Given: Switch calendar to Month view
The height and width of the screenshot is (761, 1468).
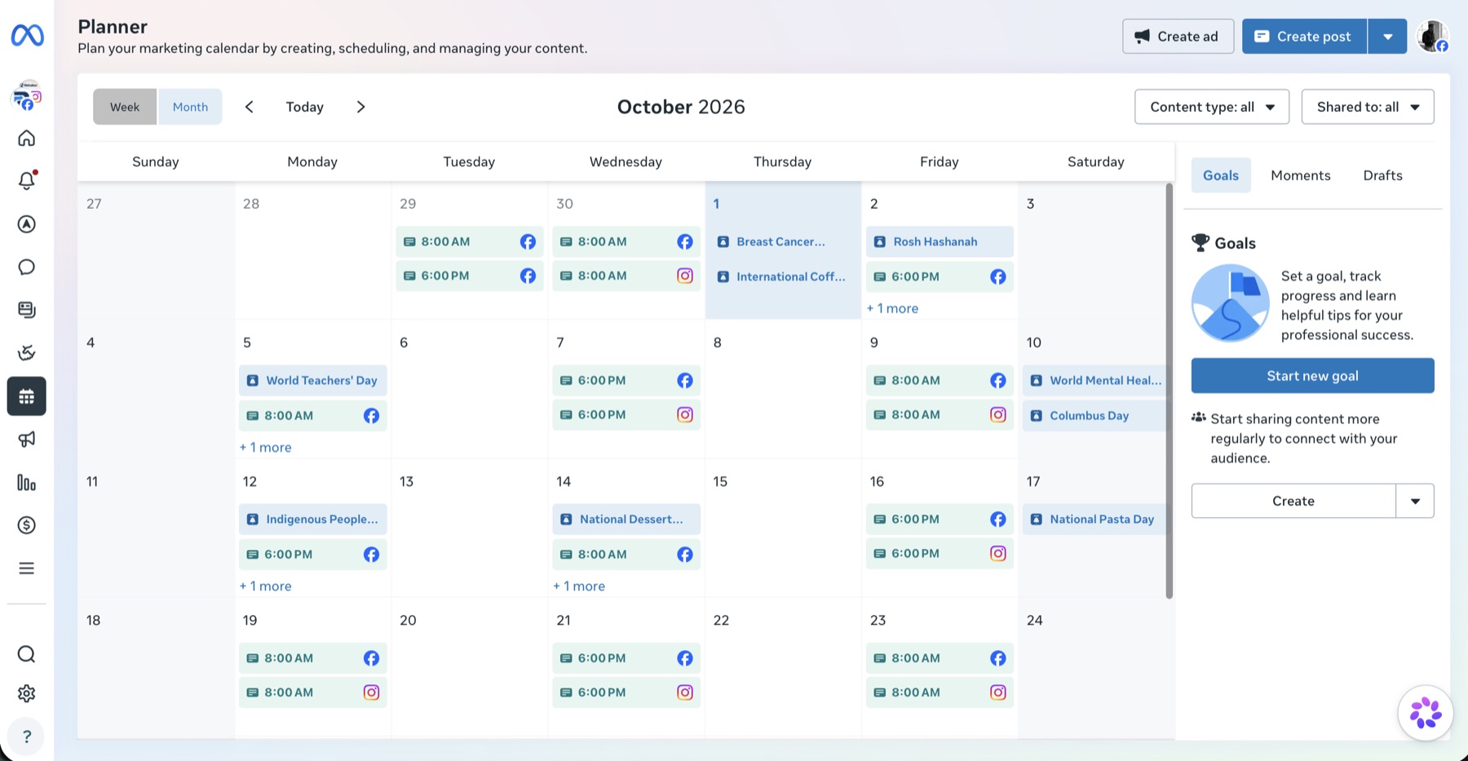Looking at the screenshot, I should point(190,107).
